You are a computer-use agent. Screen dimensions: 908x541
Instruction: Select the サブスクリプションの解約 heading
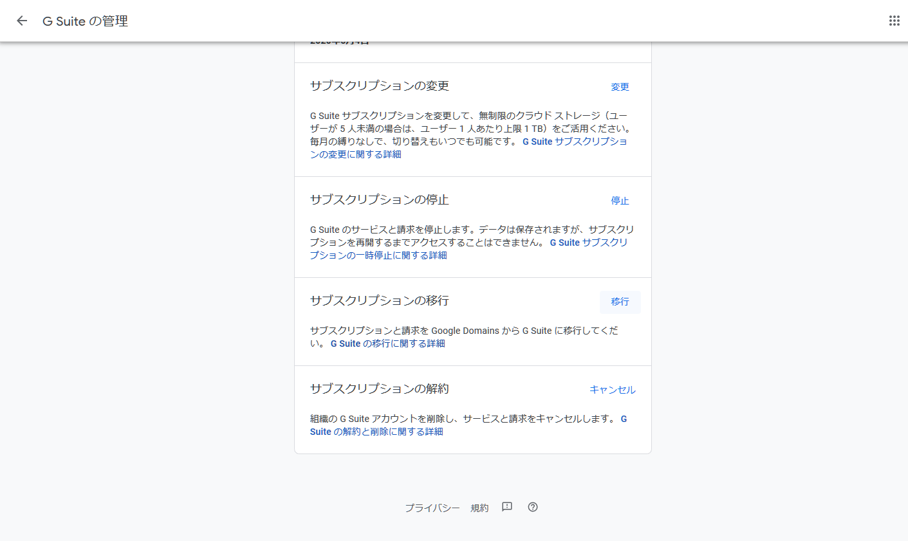(380, 389)
